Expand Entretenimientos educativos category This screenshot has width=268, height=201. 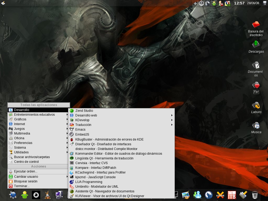[38, 115]
